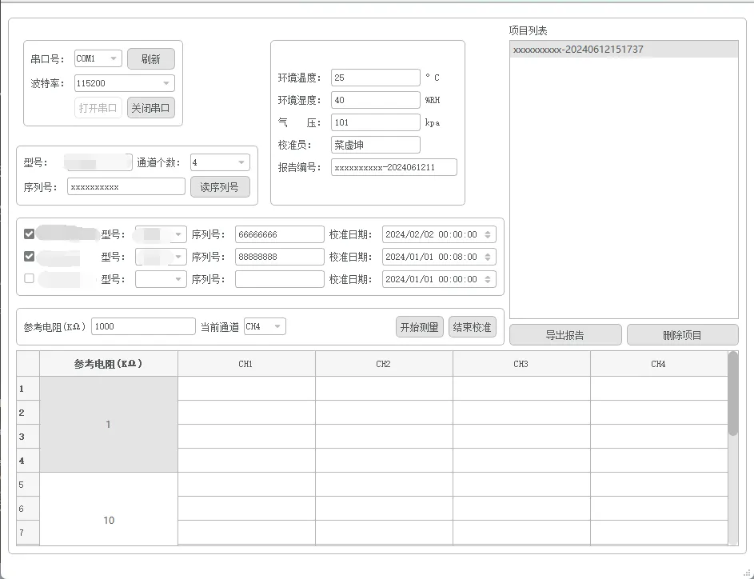The height and width of the screenshot is (579, 754).
Task: Click the 导出报告 button
Action: pos(565,335)
